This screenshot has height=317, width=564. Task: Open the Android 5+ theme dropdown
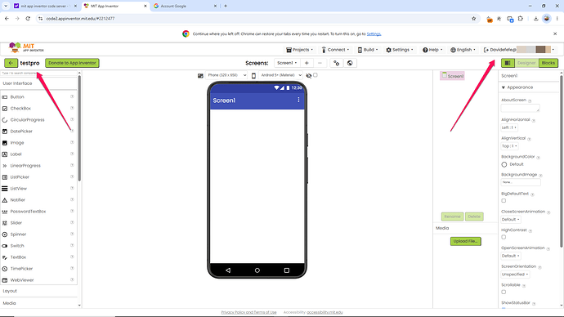[280, 75]
